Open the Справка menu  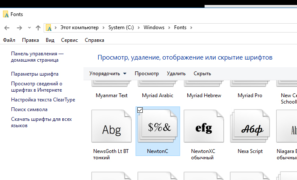click(x=94, y=40)
